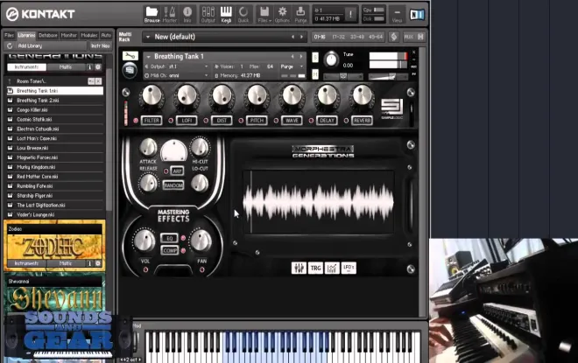Image resolution: width=578 pixels, height=363 pixels.
Task: Enable the ARP button
Action: [x=177, y=171]
